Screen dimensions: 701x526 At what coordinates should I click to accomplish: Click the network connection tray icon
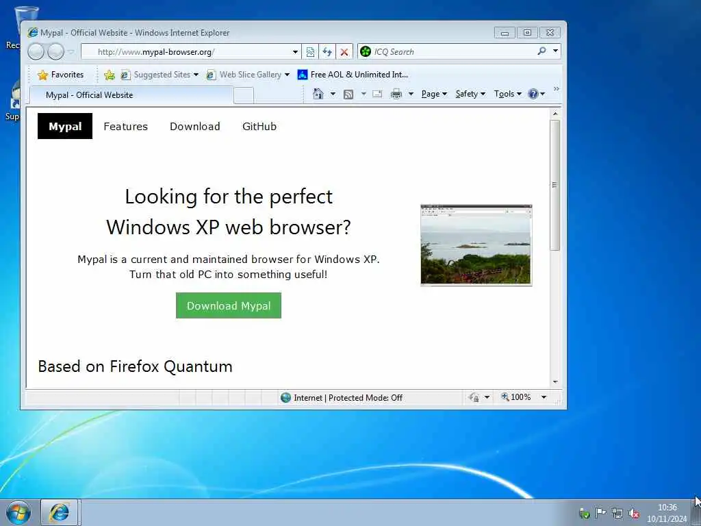coord(617,513)
